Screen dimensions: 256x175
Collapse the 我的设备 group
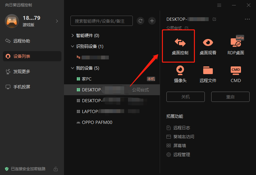[73, 68]
